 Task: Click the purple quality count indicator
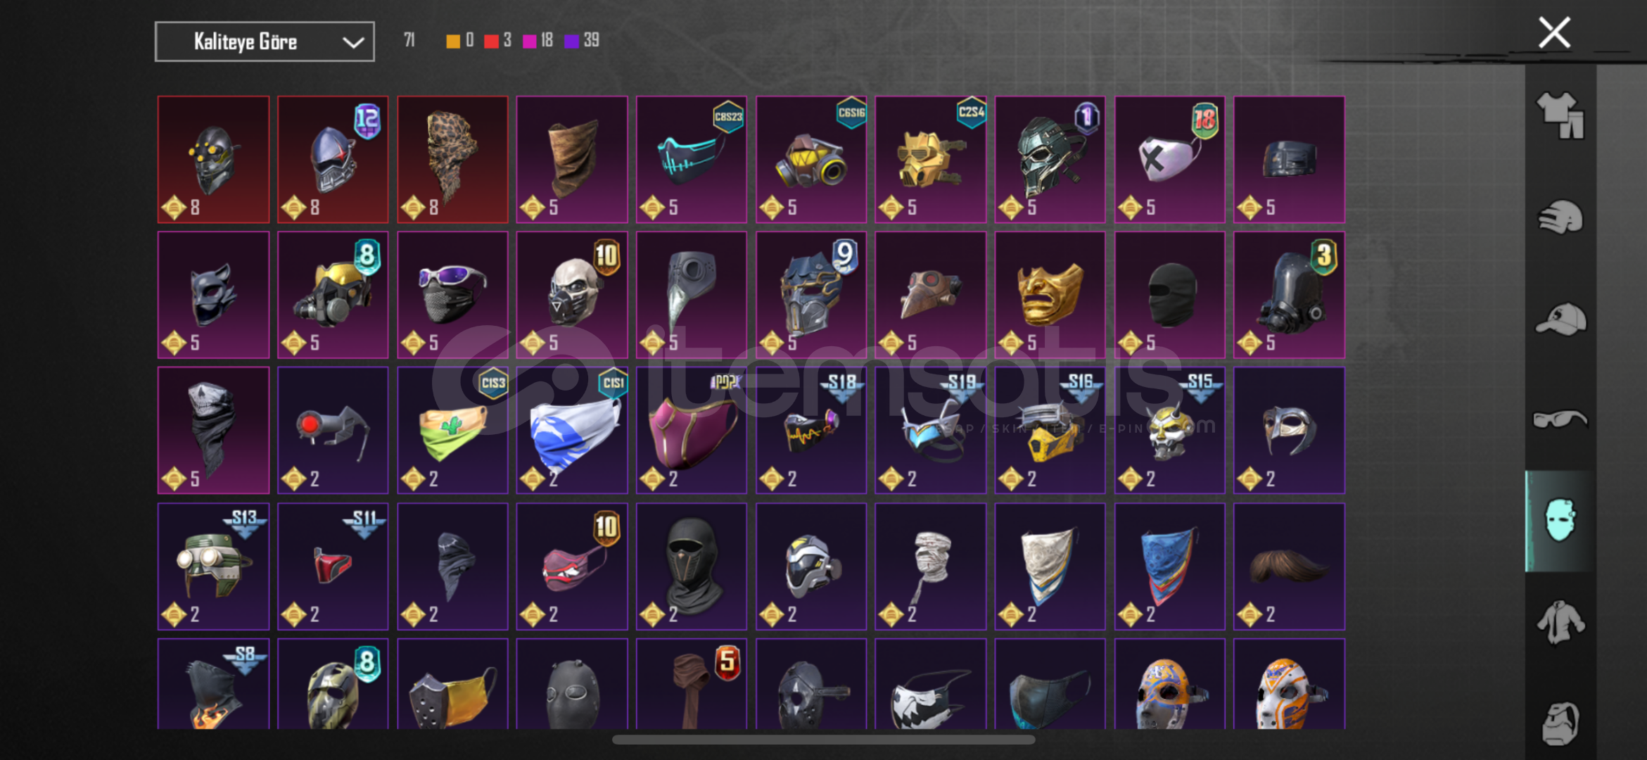(571, 41)
